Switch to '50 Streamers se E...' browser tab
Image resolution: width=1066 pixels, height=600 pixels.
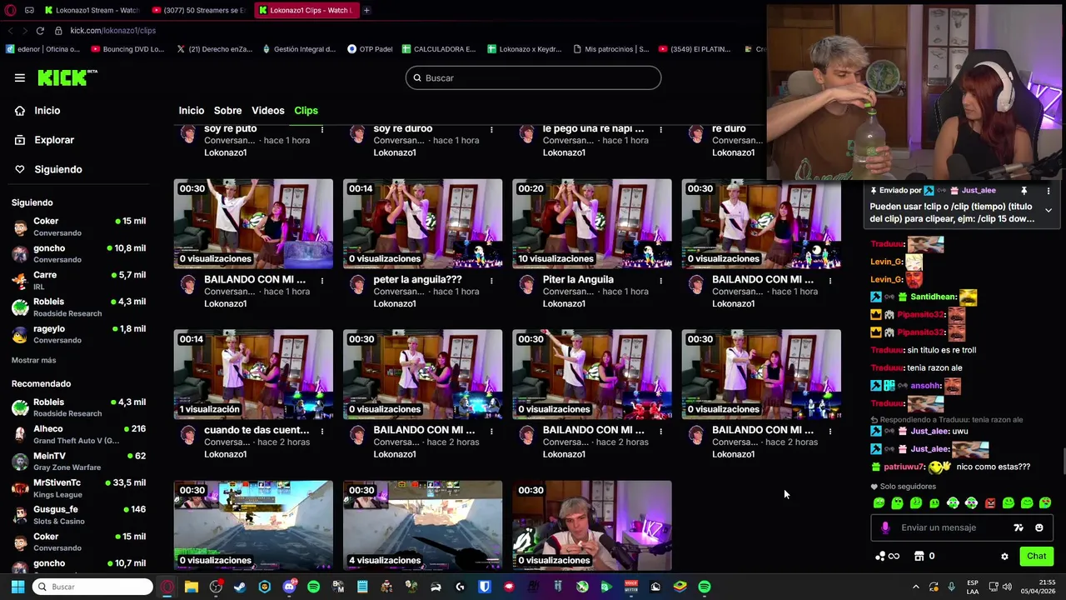pyautogui.click(x=198, y=10)
